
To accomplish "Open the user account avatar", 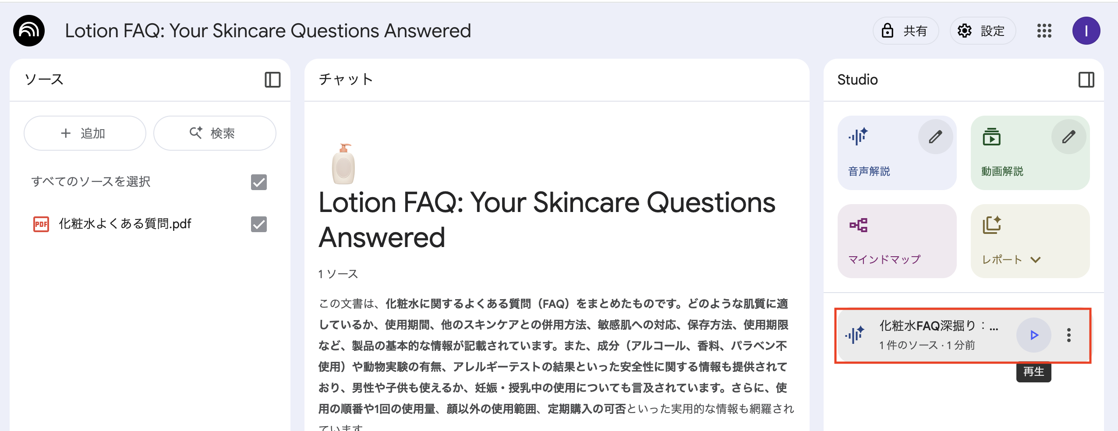I will [1086, 31].
